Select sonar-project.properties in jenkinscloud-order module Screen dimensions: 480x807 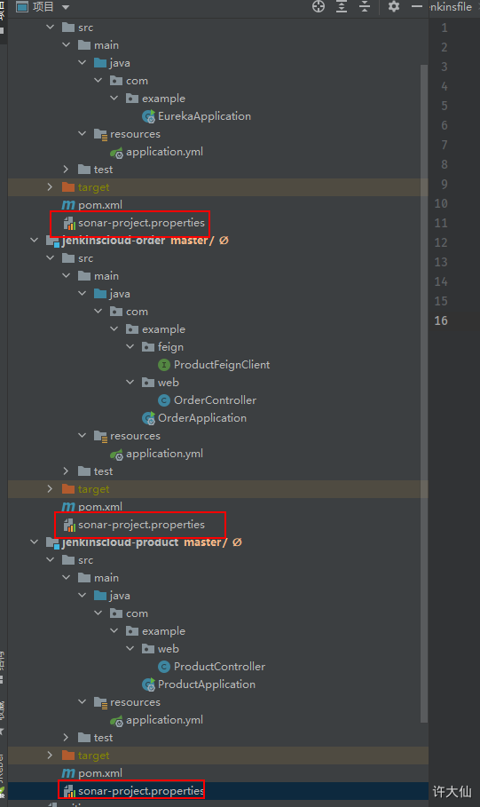coord(141,525)
